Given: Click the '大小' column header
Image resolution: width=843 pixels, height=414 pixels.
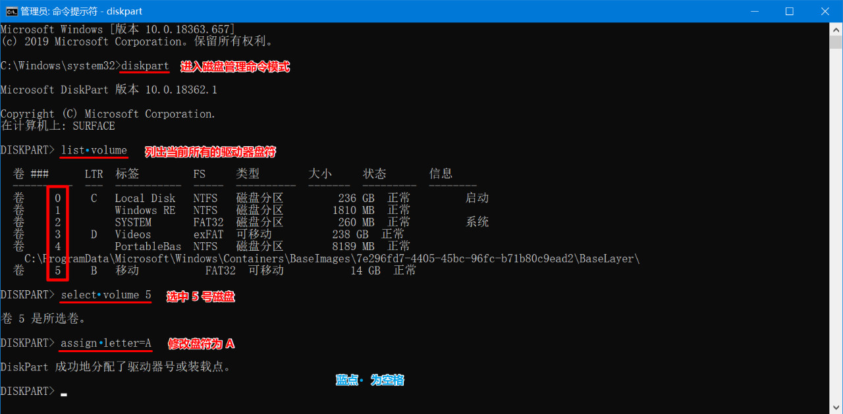Looking at the screenshot, I should pos(320,174).
